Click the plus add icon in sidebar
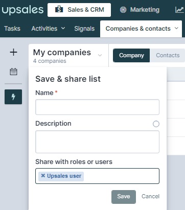Viewport: 185px width, 210px height. click(13, 52)
